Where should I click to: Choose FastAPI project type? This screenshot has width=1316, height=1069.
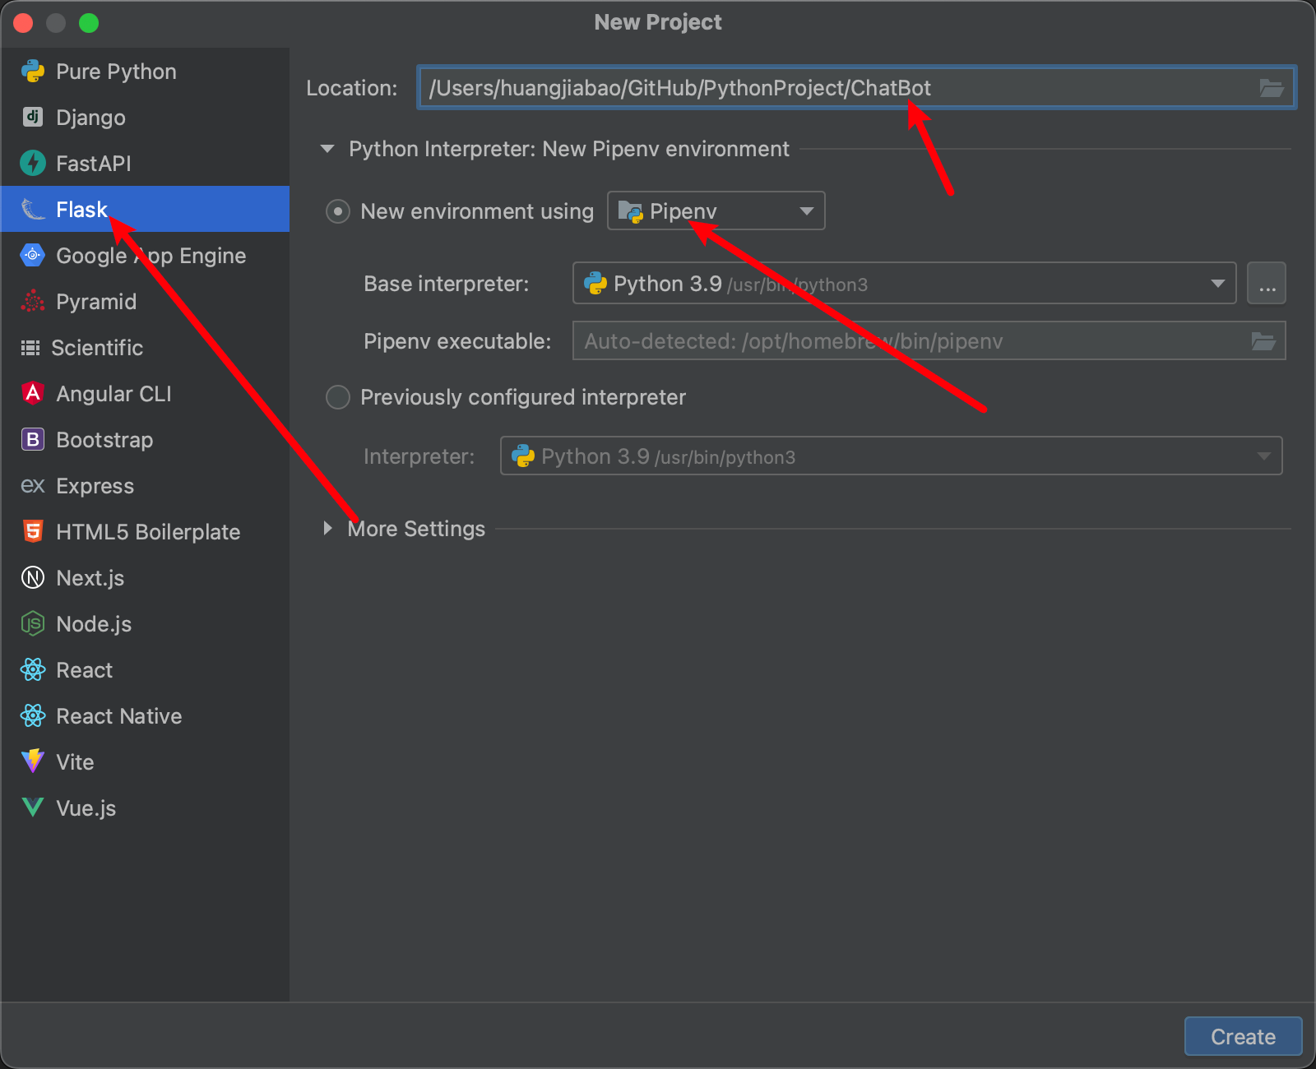tap(145, 164)
